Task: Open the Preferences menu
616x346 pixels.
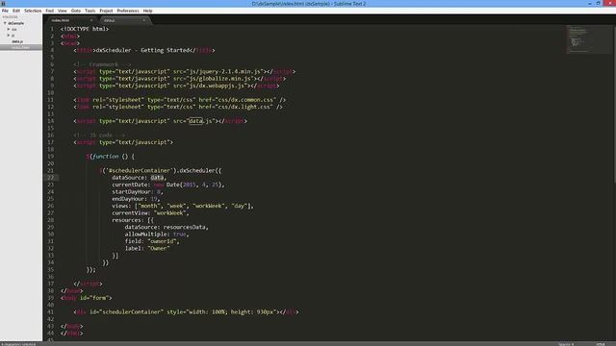Action: coord(128,11)
